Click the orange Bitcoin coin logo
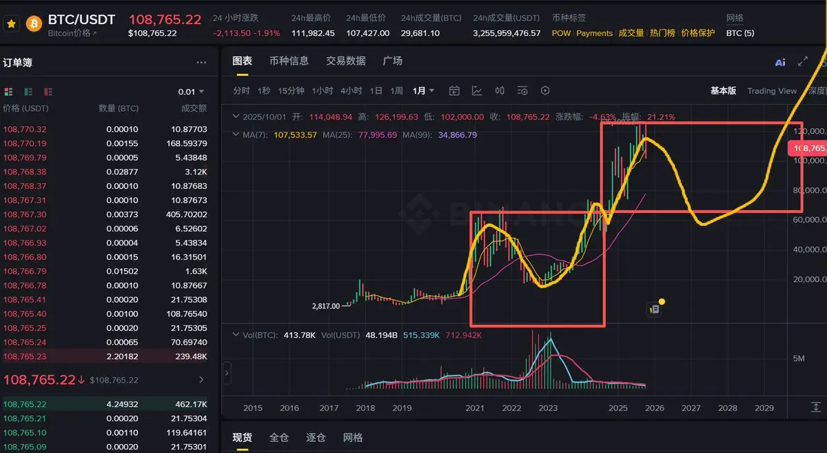Screen dimensions: 827x453 point(34,24)
